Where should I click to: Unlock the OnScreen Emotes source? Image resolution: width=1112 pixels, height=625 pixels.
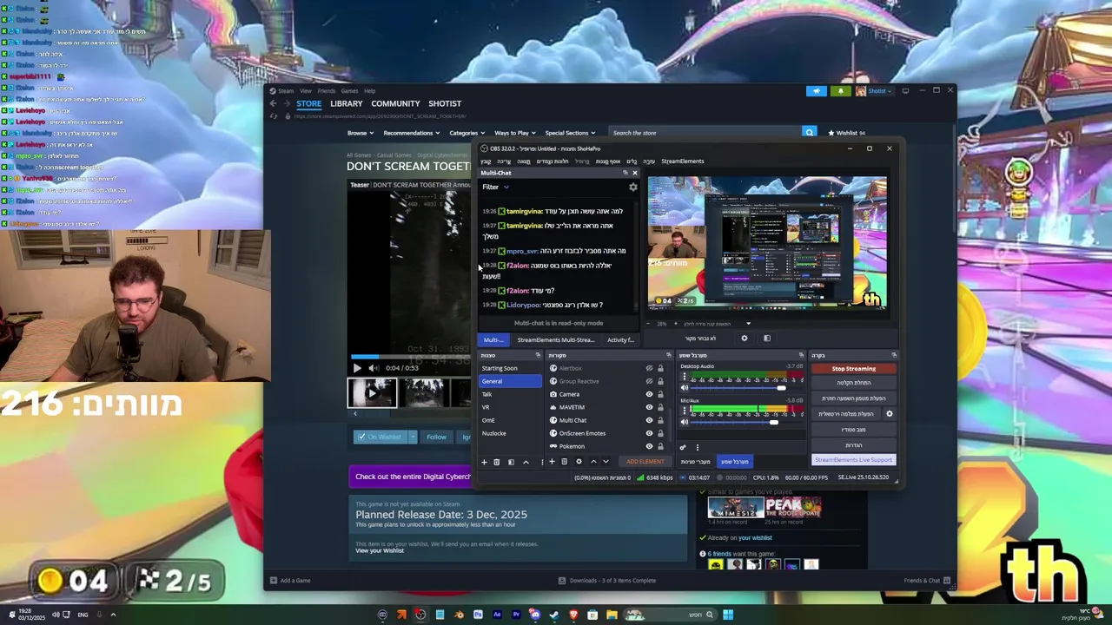pyautogui.click(x=660, y=433)
